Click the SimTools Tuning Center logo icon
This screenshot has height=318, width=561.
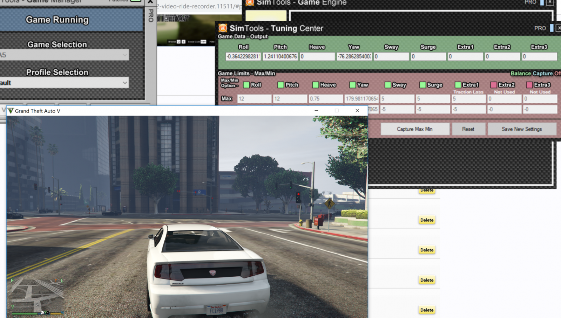point(223,28)
